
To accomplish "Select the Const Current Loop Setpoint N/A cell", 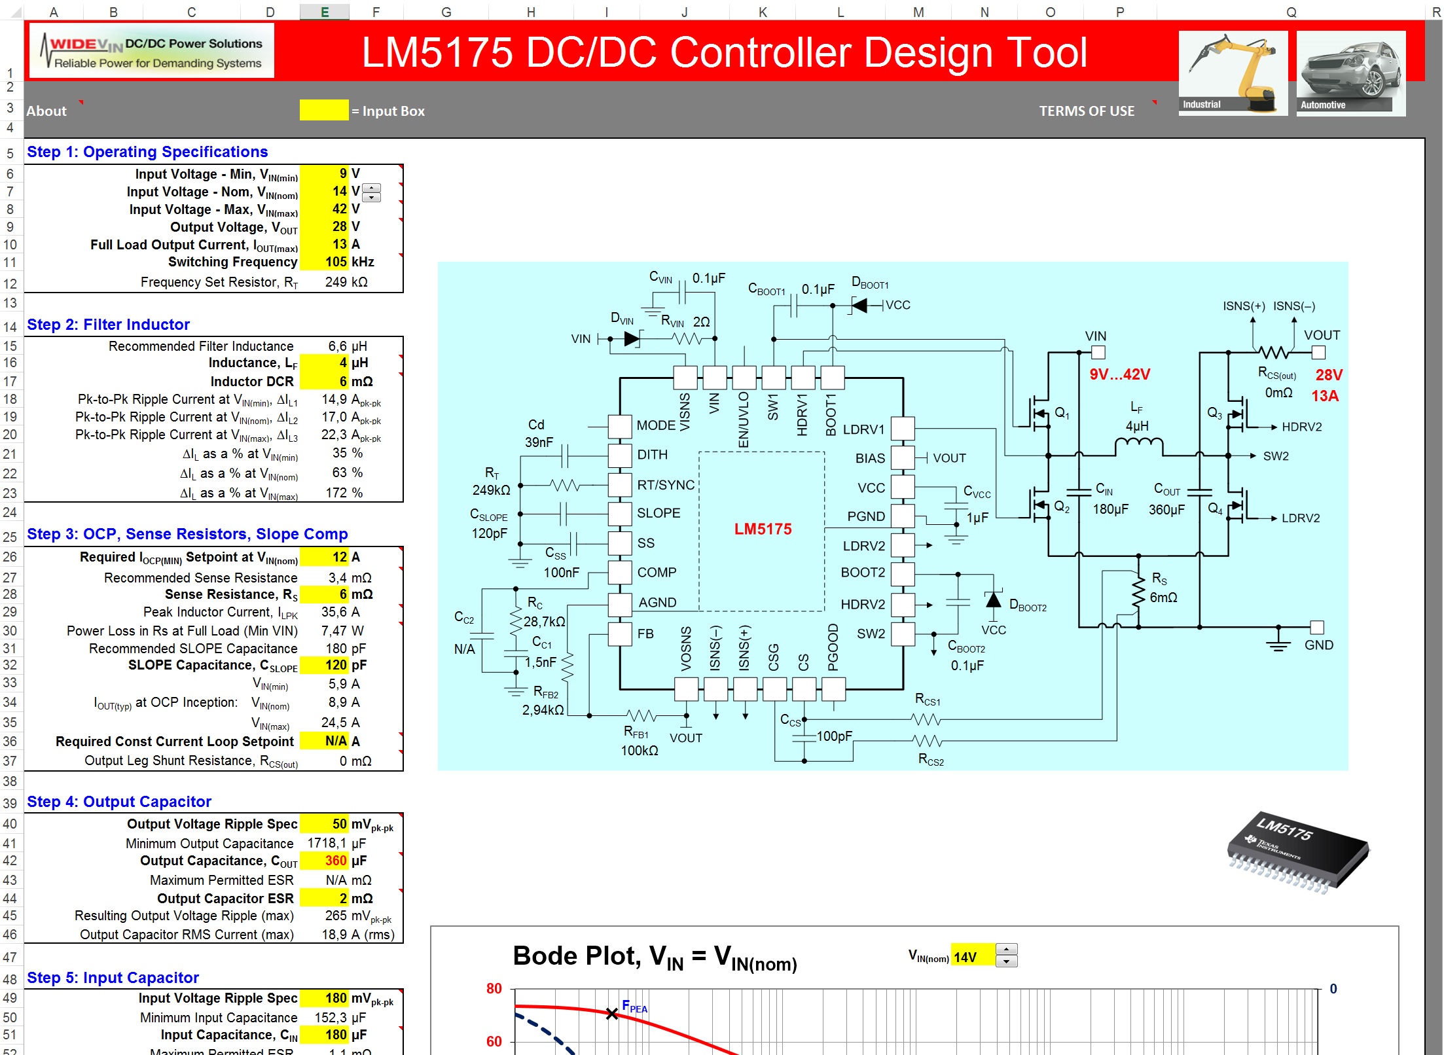I will pos(324,741).
